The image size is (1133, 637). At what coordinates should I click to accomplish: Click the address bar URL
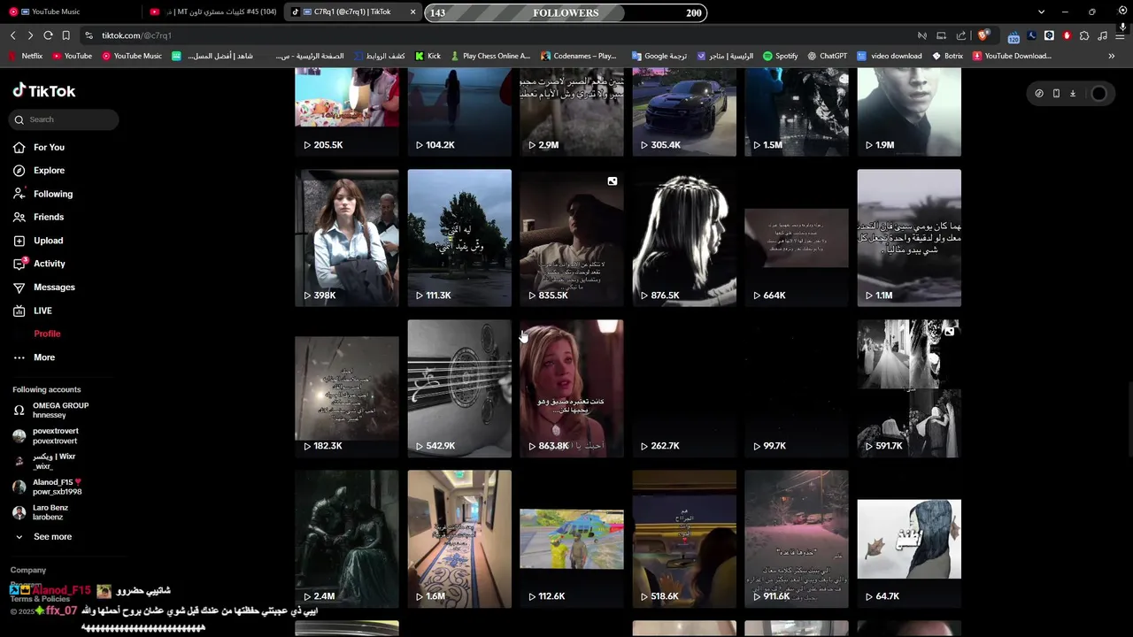[136, 35]
